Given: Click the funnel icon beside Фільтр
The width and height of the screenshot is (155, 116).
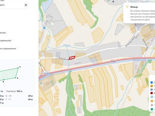Looking at the screenshot, I should tap(127, 7).
